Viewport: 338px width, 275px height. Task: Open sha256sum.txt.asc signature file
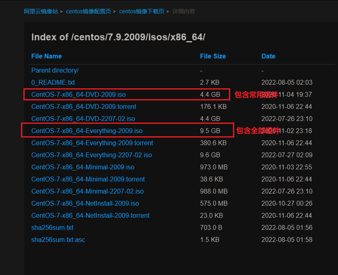[58, 240]
